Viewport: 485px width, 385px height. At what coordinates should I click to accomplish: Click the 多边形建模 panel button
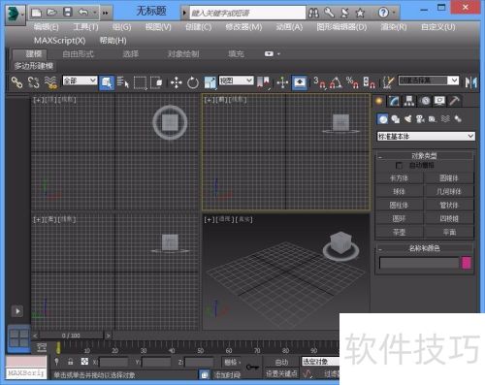pyautogui.click(x=34, y=66)
